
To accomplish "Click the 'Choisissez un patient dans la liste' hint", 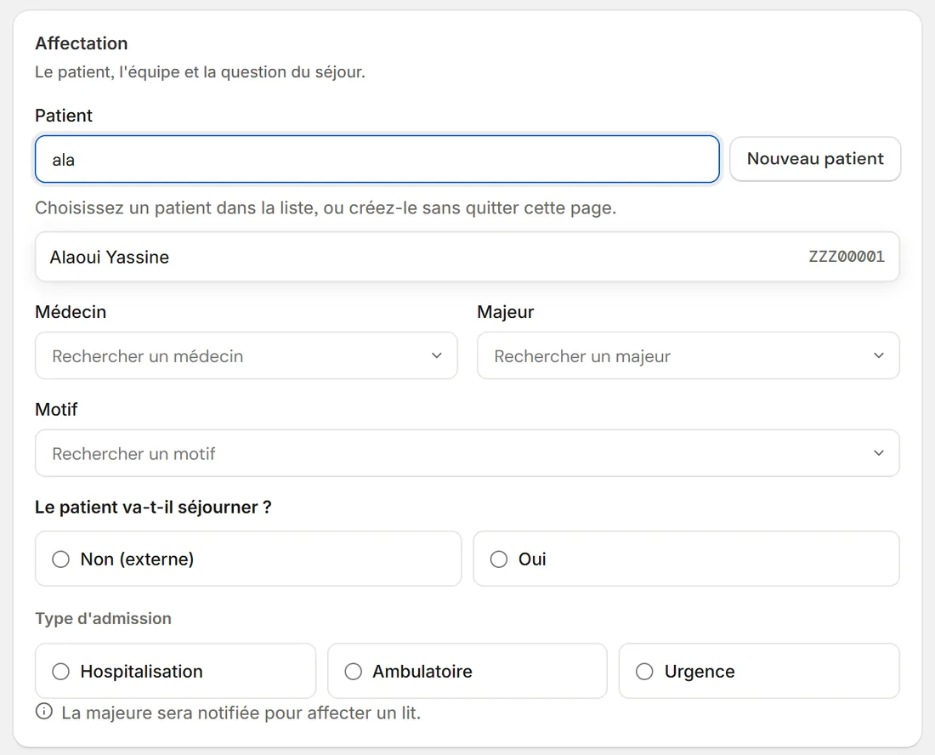I will pyautogui.click(x=326, y=207).
